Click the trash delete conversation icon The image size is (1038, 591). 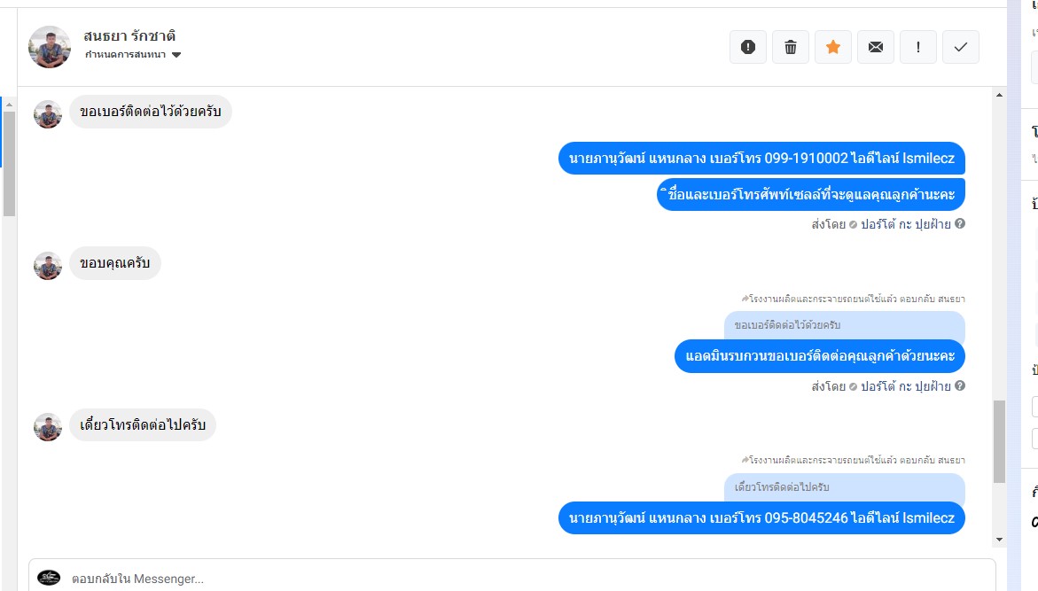click(x=791, y=47)
